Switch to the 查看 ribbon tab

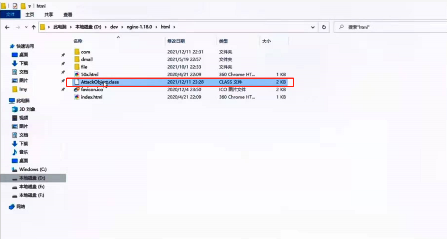(x=67, y=14)
